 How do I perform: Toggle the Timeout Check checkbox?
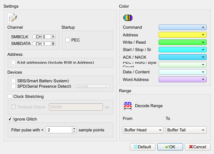pos(13,107)
